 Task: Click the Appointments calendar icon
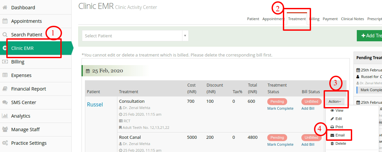tap(5, 21)
